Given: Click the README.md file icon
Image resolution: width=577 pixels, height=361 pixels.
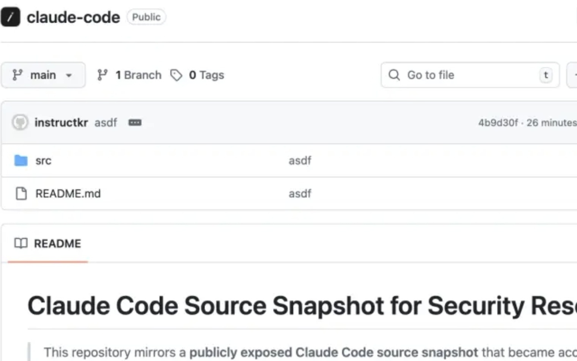Looking at the screenshot, I should tap(21, 194).
